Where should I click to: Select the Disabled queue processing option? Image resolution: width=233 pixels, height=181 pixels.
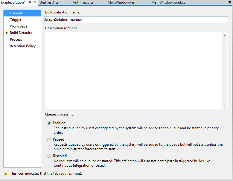(49, 156)
